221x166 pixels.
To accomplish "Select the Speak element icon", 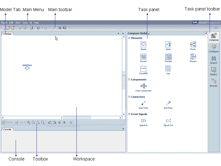I will 143,45.
